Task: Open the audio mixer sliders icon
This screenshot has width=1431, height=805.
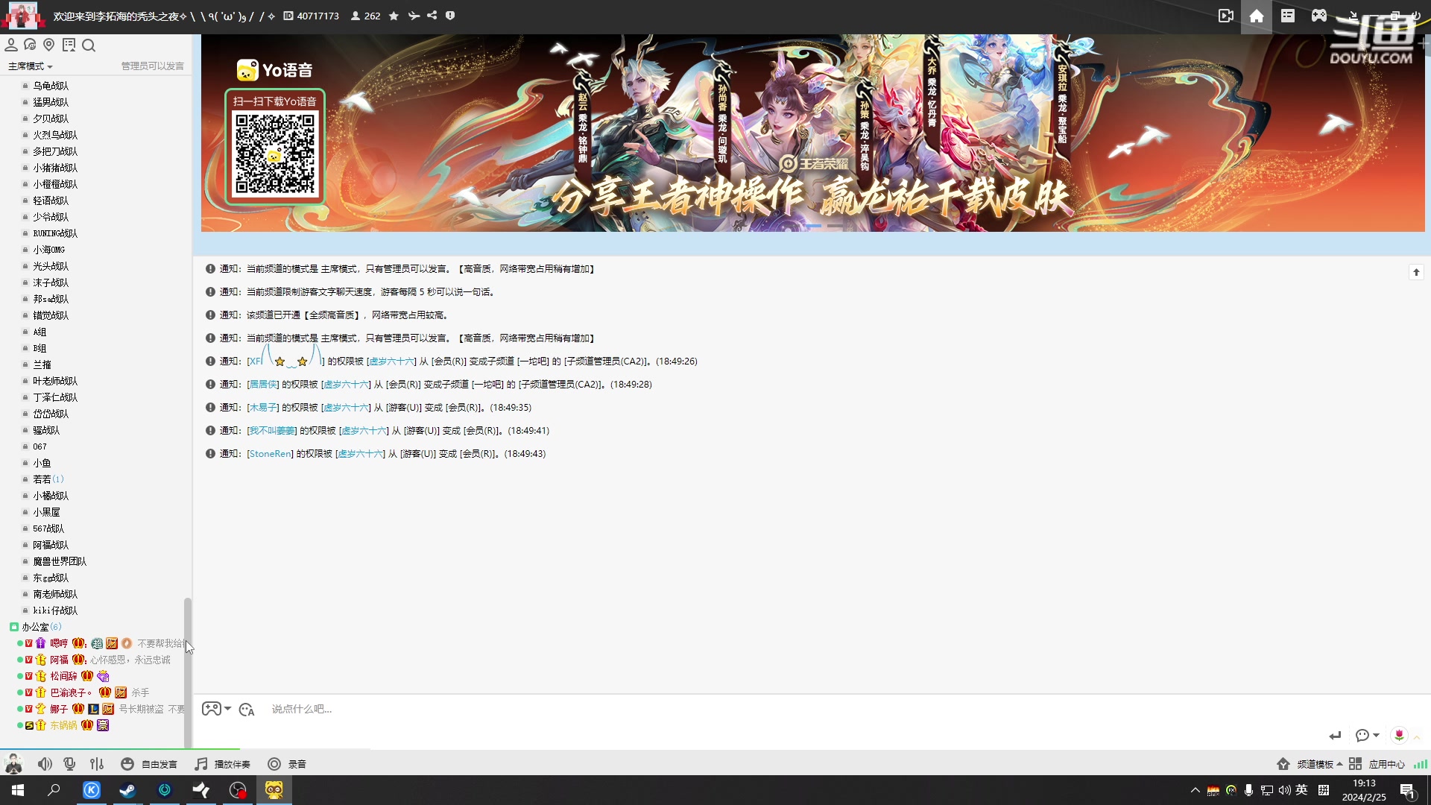Action: [x=97, y=764]
